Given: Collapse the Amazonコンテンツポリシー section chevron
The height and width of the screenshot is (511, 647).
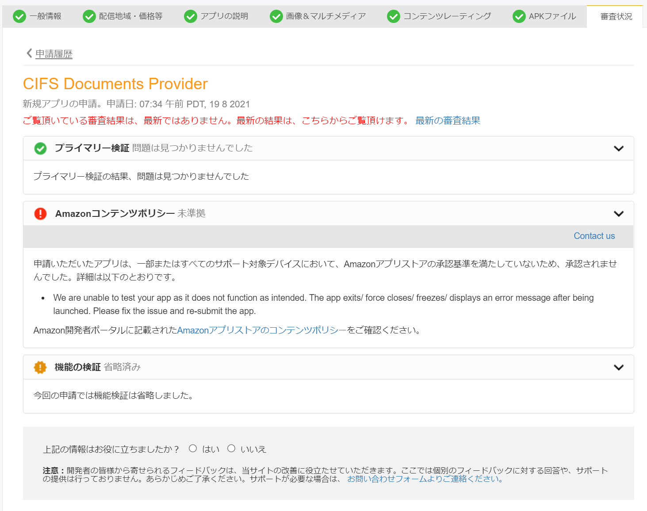Looking at the screenshot, I should point(619,214).
